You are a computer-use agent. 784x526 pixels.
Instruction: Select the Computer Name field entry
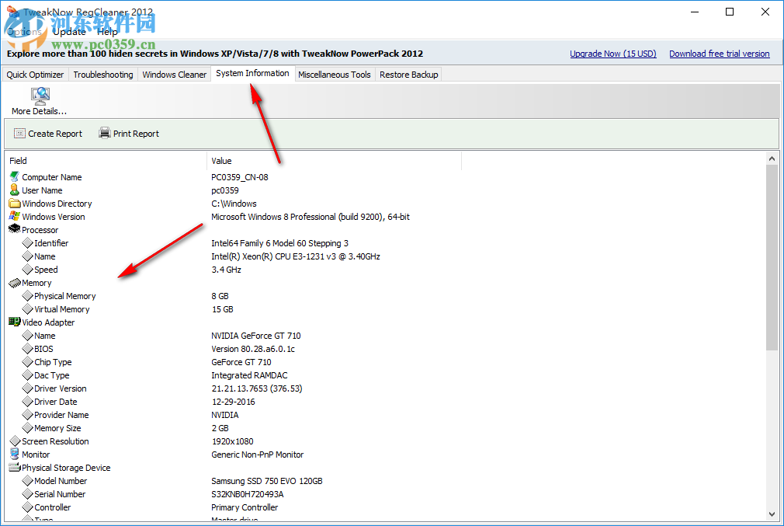click(51, 176)
